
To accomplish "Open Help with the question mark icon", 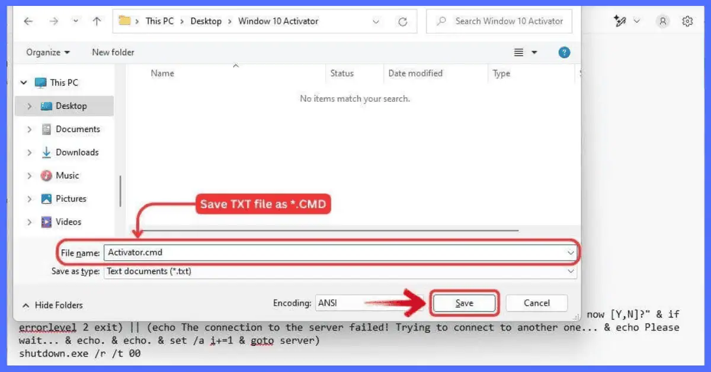I will (x=564, y=53).
